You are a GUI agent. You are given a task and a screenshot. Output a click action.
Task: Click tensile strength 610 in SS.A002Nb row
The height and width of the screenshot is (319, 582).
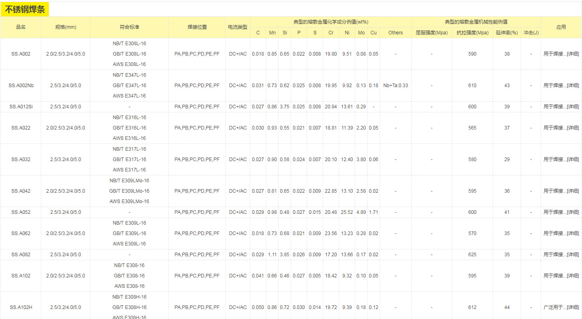[x=473, y=86]
